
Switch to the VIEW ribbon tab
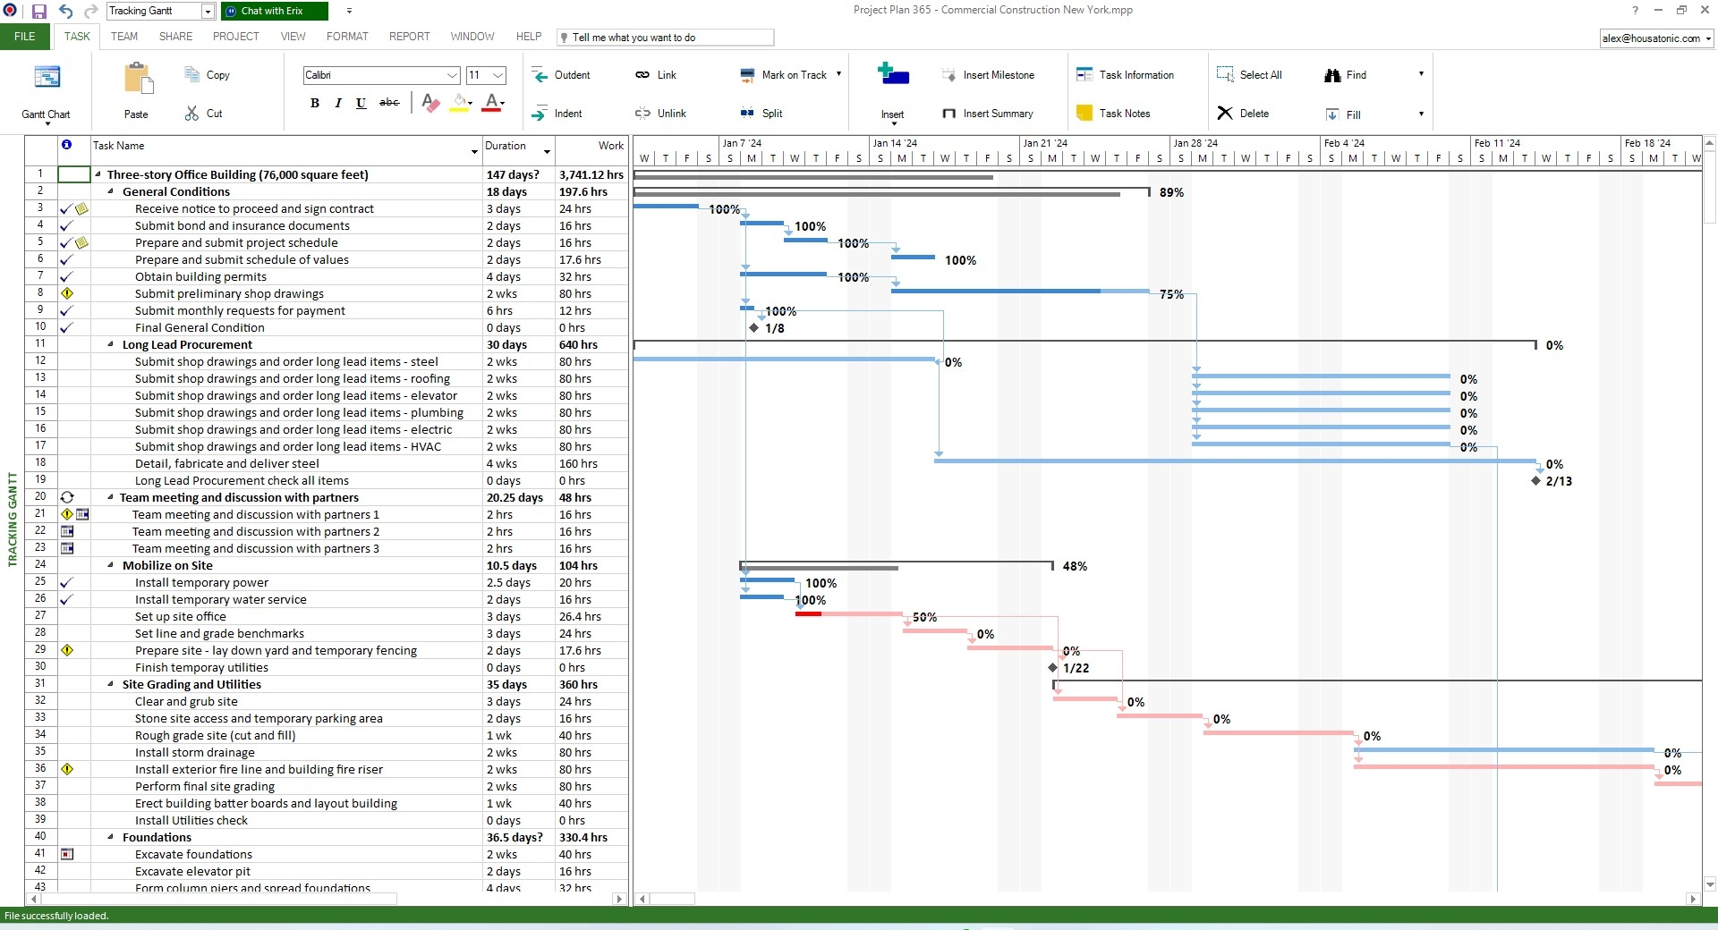point(292,37)
